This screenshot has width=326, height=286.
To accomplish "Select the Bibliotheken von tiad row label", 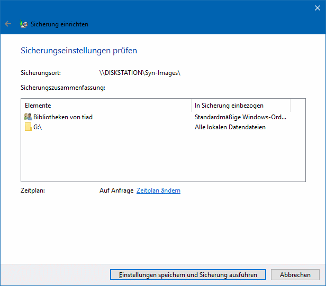I will pos(63,117).
